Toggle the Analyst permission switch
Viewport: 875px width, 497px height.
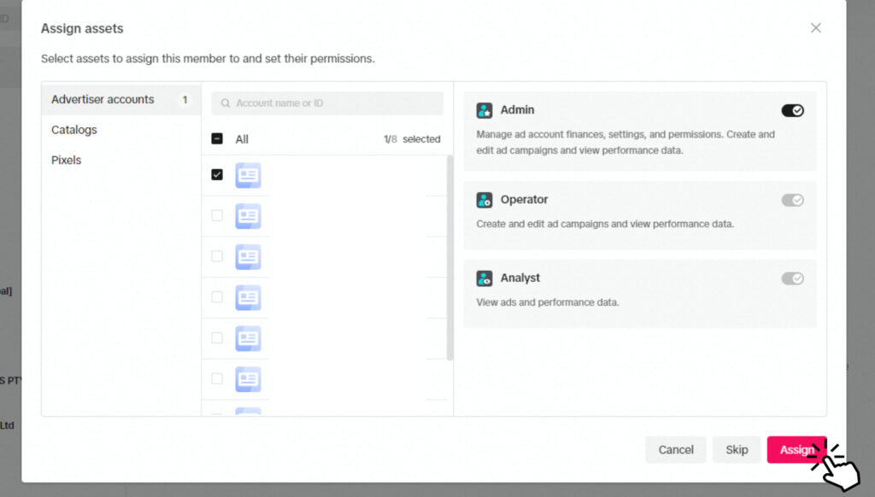(x=792, y=278)
